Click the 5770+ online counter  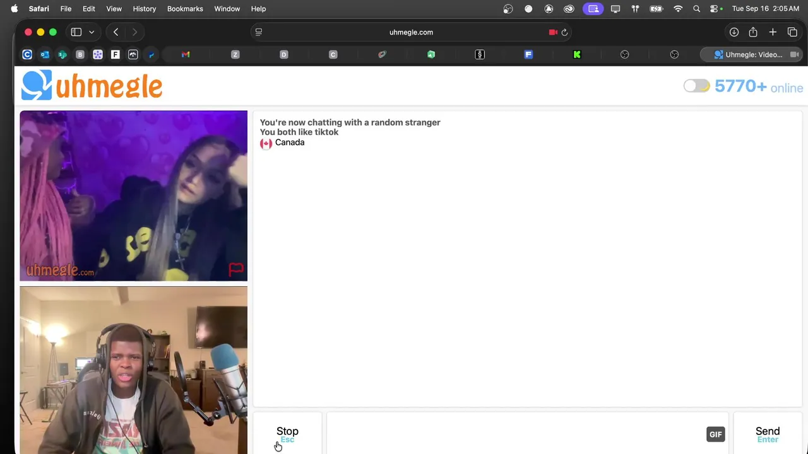(759, 86)
